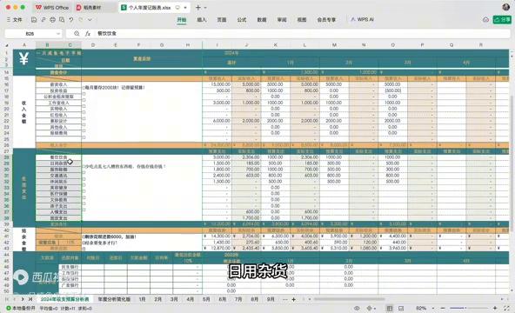This screenshot has height=313, width=515.
Task: Switch to page layout view icon
Action: (x=401, y=309)
